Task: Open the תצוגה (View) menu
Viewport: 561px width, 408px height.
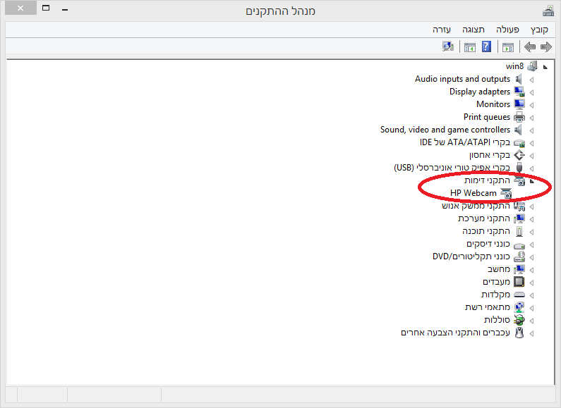Action: coord(473,30)
